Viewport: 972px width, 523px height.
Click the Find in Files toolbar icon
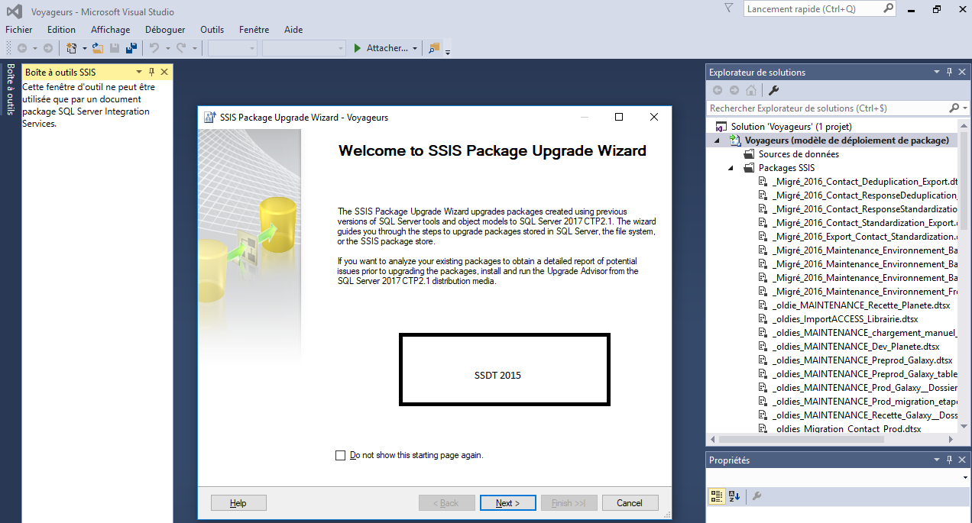coord(434,48)
